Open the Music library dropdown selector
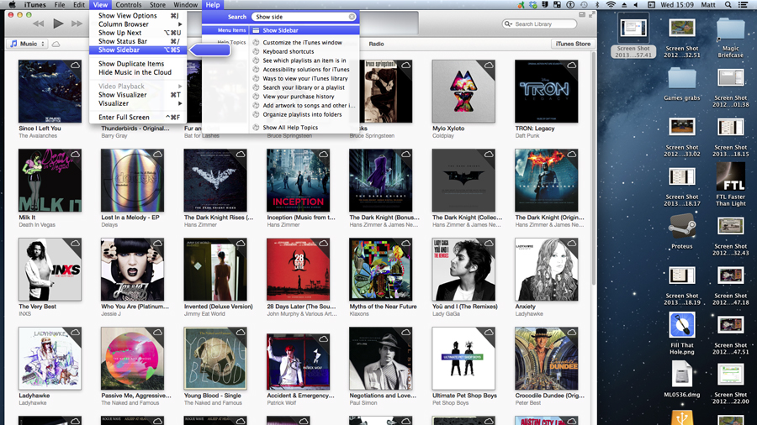The height and width of the screenshot is (425, 757). tap(28, 44)
